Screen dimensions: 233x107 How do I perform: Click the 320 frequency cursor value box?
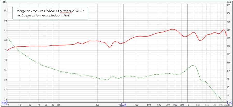[124, 105]
